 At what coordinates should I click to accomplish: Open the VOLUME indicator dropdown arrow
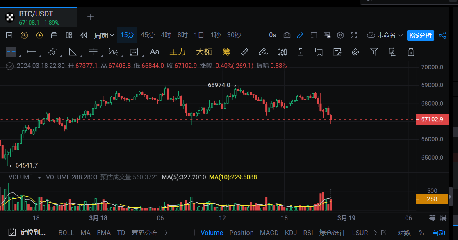(x=39, y=177)
